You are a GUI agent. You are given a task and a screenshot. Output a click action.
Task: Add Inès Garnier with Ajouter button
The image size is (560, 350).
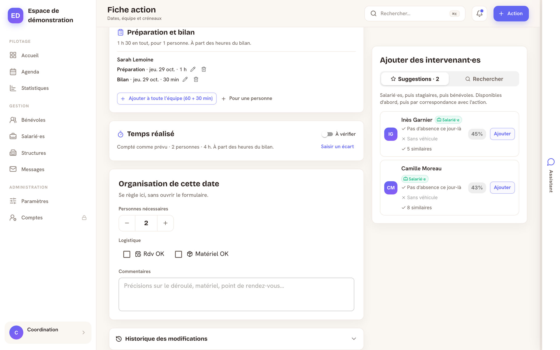point(502,134)
